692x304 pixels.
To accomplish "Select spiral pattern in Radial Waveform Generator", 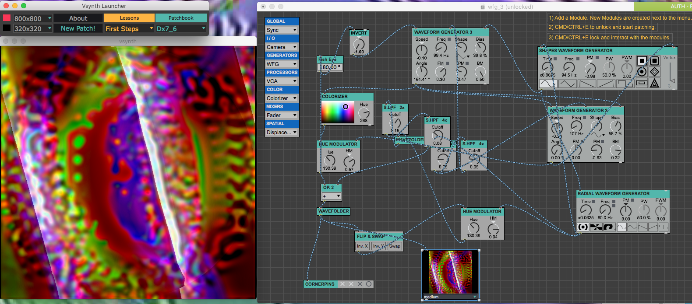I will [x=609, y=227].
